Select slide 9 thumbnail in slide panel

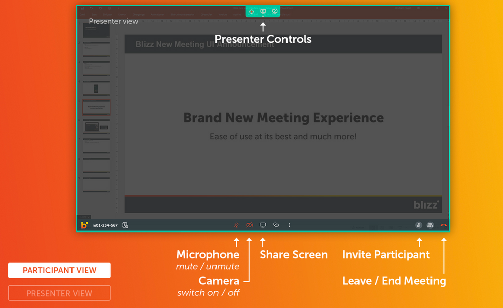(x=96, y=185)
